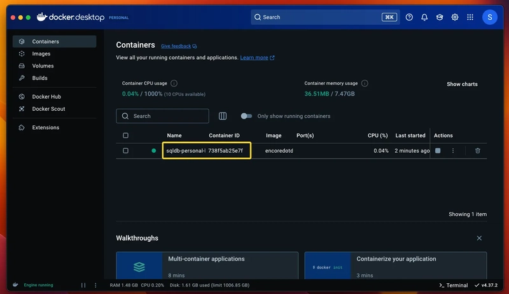Open the Terminal from status bar

click(454, 285)
